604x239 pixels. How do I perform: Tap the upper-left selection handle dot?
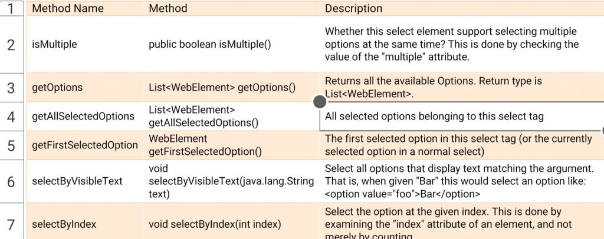pos(320,102)
